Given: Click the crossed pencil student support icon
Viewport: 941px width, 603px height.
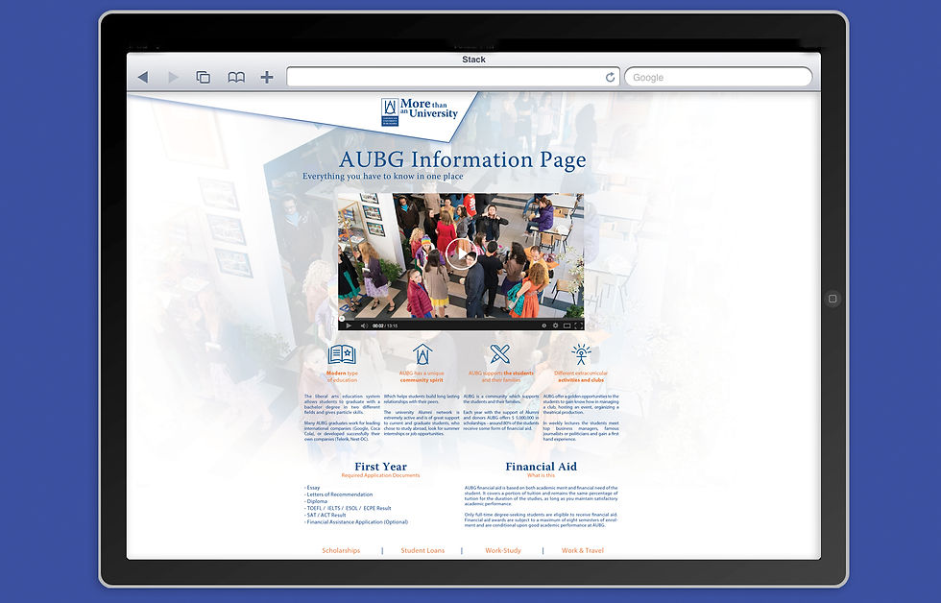Looking at the screenshot, I should [499, 354].
